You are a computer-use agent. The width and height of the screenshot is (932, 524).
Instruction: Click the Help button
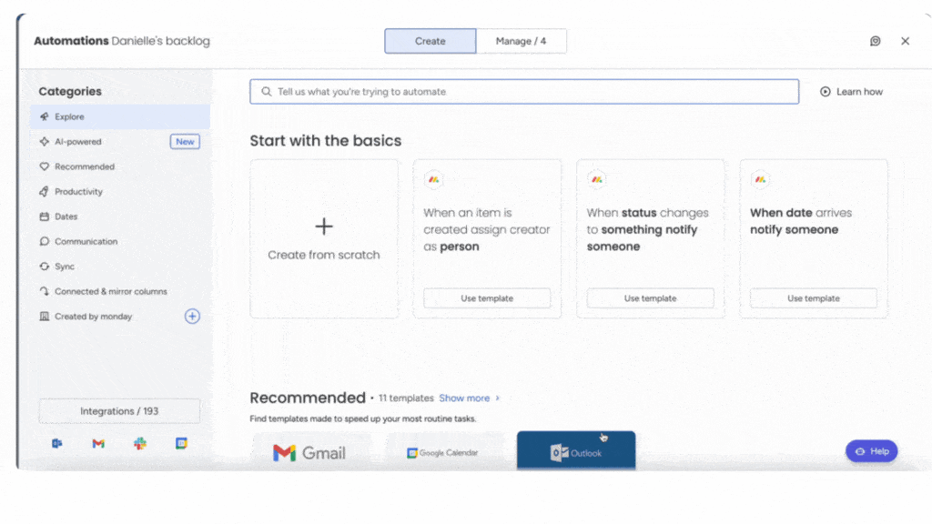871,451
